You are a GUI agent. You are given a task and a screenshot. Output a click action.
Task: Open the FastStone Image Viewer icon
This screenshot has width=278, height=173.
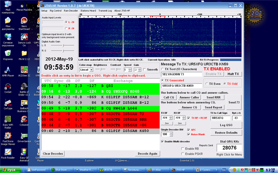[x=8, y=136]
